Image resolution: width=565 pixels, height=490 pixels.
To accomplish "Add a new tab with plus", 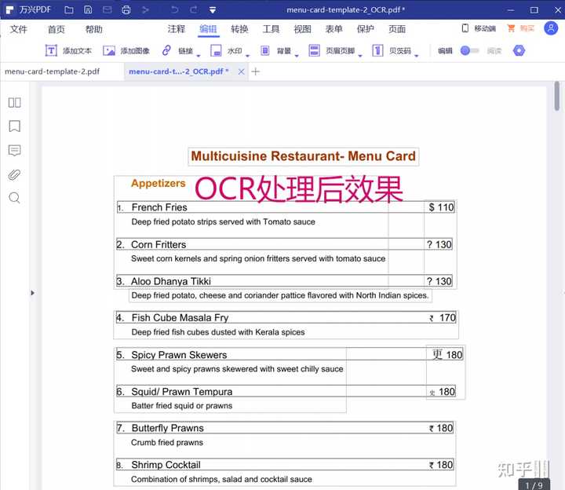I will (x=256, y=71).
